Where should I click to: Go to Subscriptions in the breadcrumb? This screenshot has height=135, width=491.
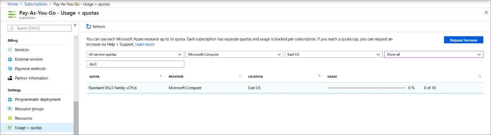click(36, 4)
